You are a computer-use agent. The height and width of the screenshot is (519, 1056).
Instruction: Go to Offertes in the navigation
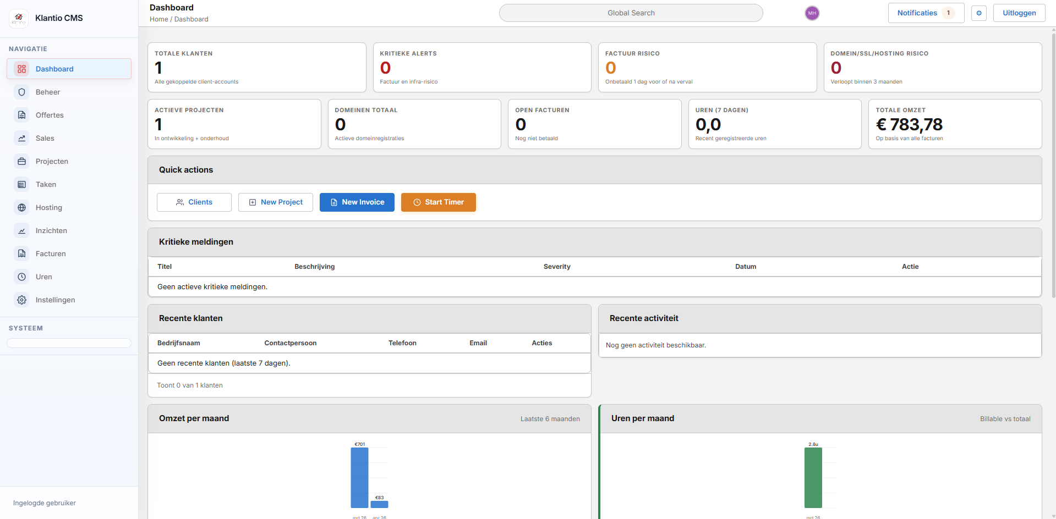pos(69,115)
